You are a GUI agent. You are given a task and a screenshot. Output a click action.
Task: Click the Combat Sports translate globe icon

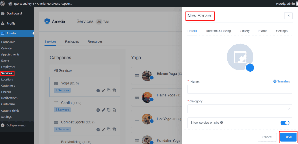[98, 130]
